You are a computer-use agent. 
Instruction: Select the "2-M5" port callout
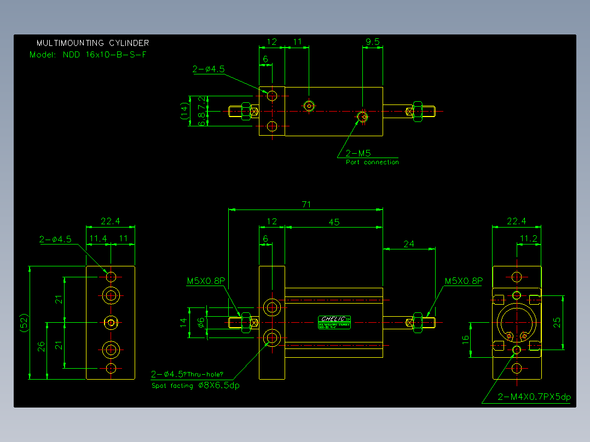point(358,153)
